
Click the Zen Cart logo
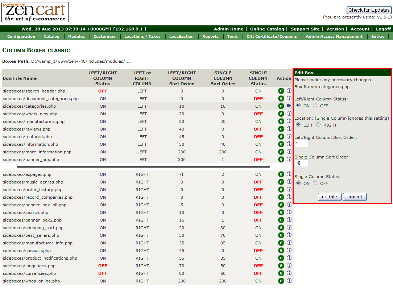35,12
